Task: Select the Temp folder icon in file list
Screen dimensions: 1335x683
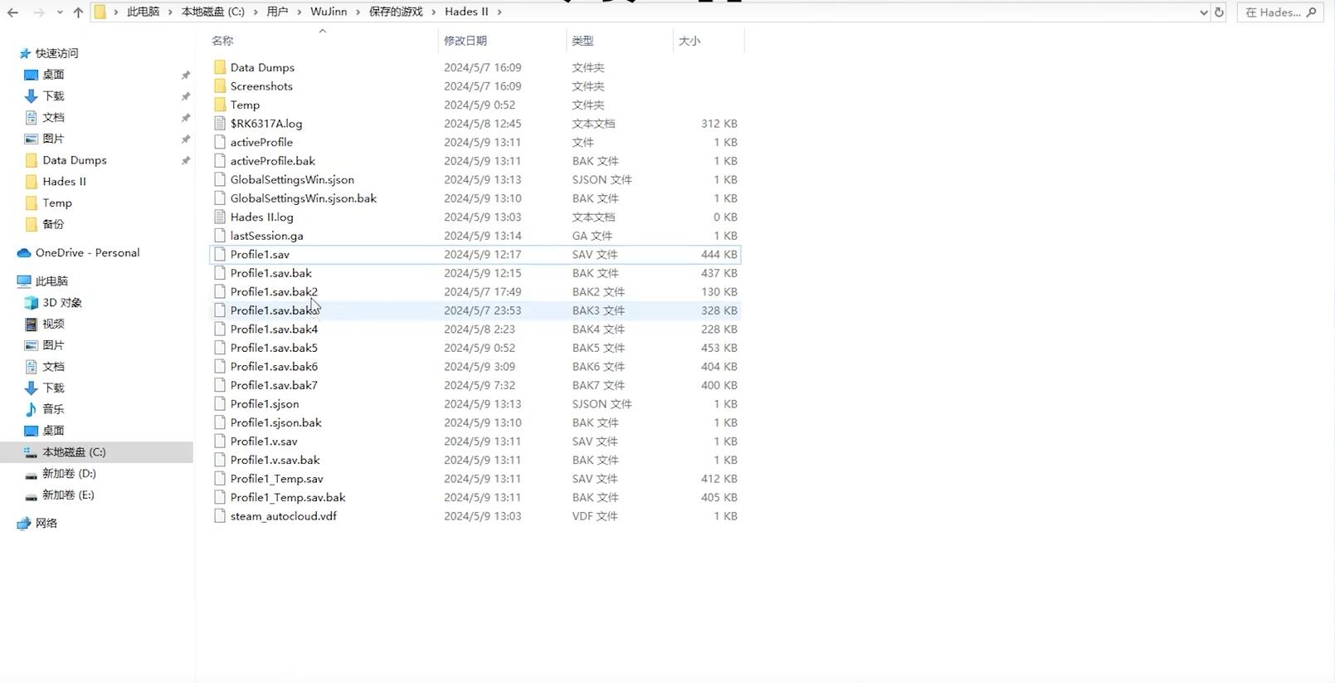Action: click(220, 105)
